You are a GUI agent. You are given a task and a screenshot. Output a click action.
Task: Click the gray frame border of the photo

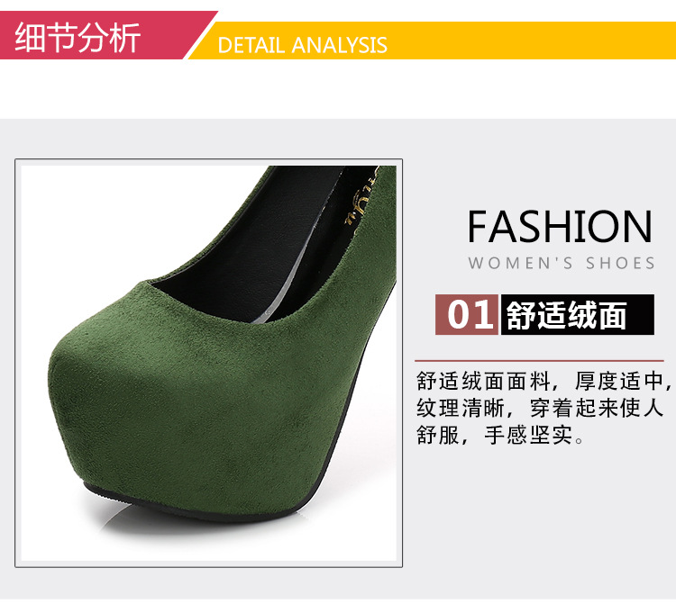(x=209, y=160)
